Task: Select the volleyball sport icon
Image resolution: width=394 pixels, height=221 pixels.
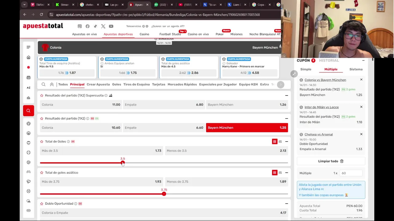Action: click(28, 162)
